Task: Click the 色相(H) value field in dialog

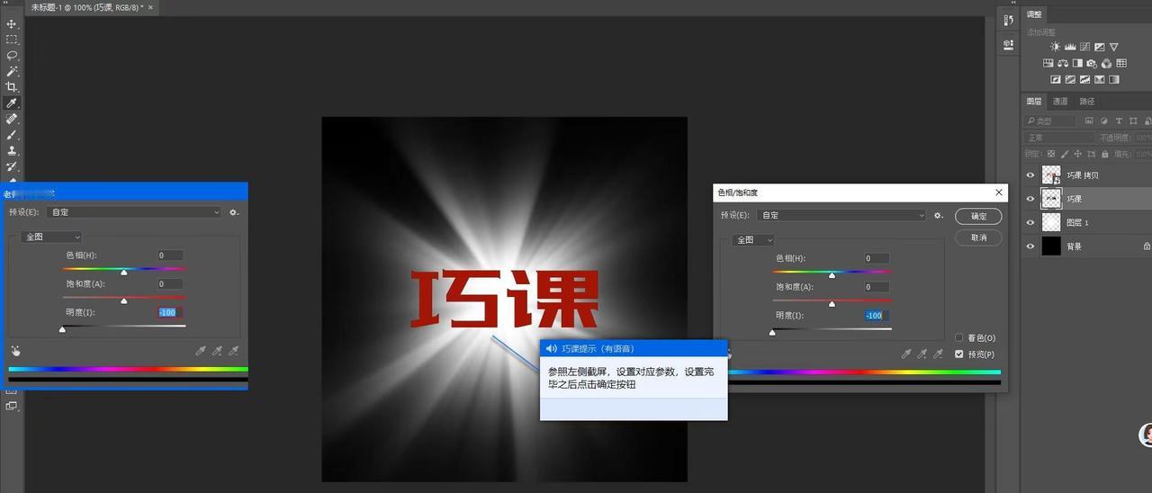Action: point(877,258)
